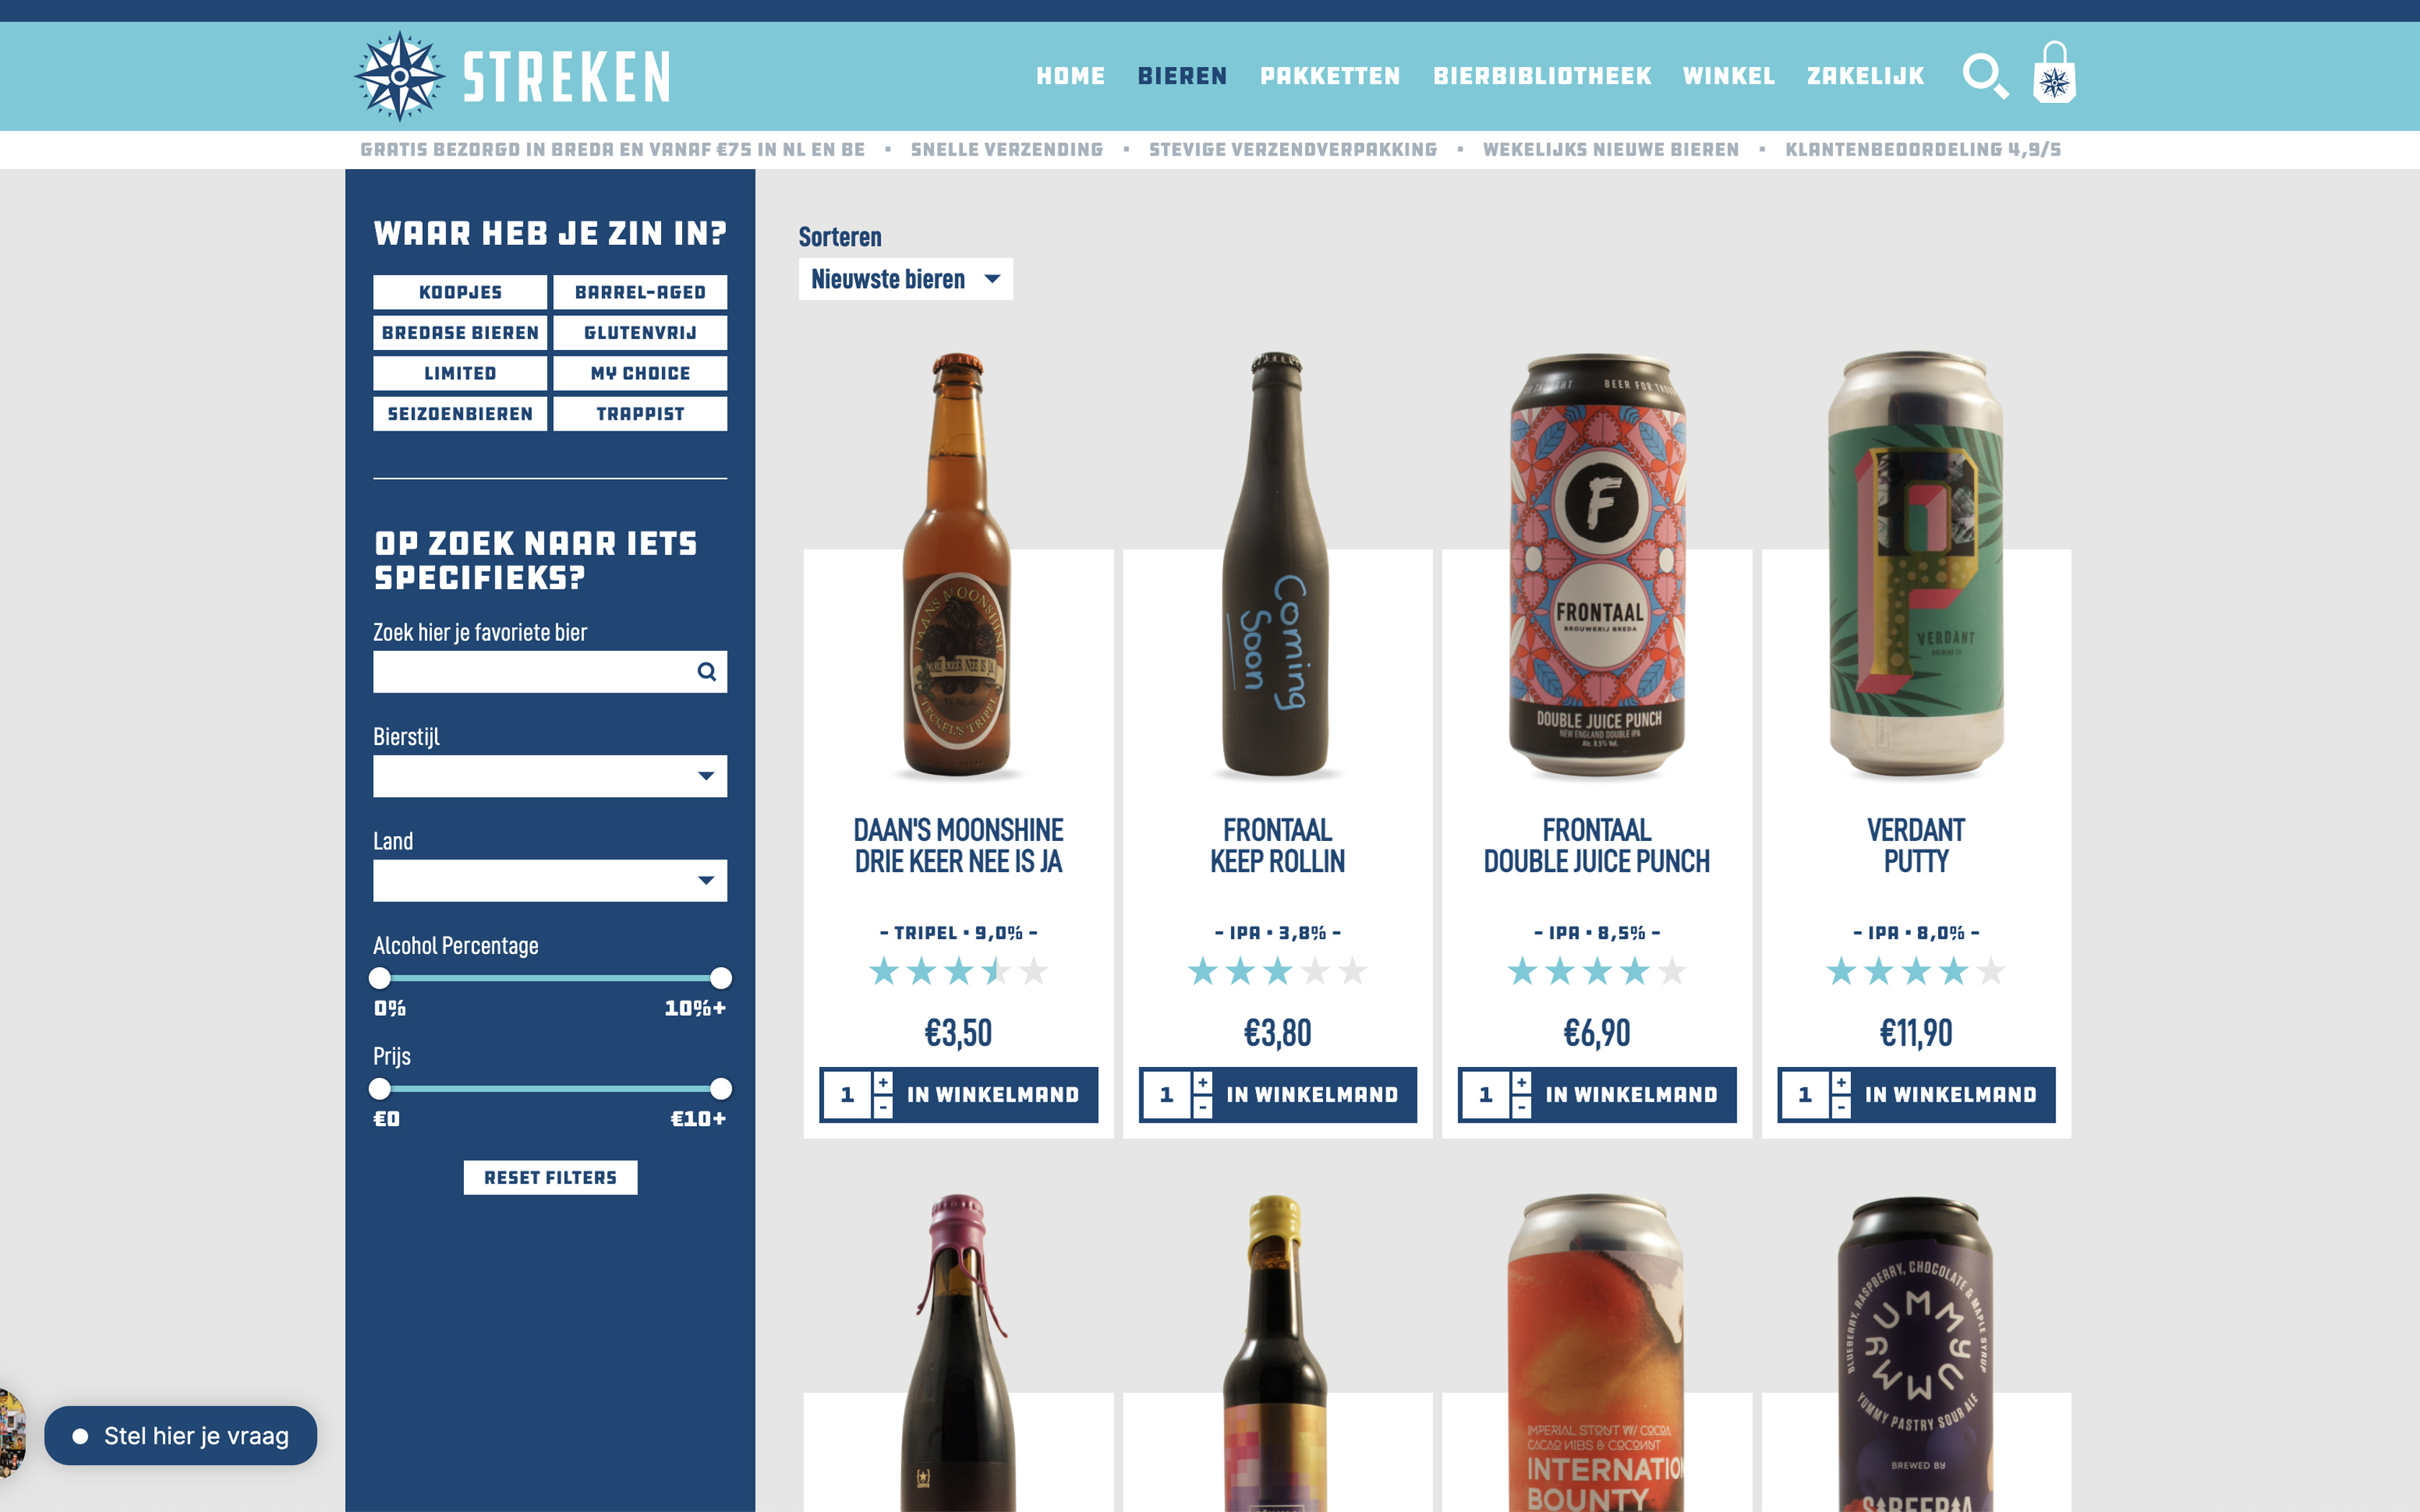Screen dimensions: 2420x1512
Task: Click the Alcohol Percentage maximum slider handle
Action: (x=720, y=978)
